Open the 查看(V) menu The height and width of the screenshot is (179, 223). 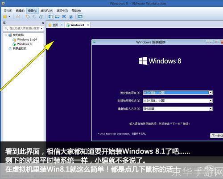(x=33, y=11)
